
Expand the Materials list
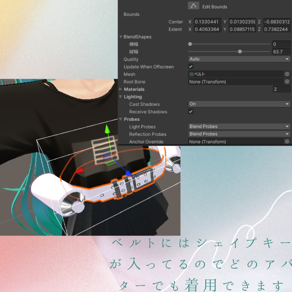[120, 89]
